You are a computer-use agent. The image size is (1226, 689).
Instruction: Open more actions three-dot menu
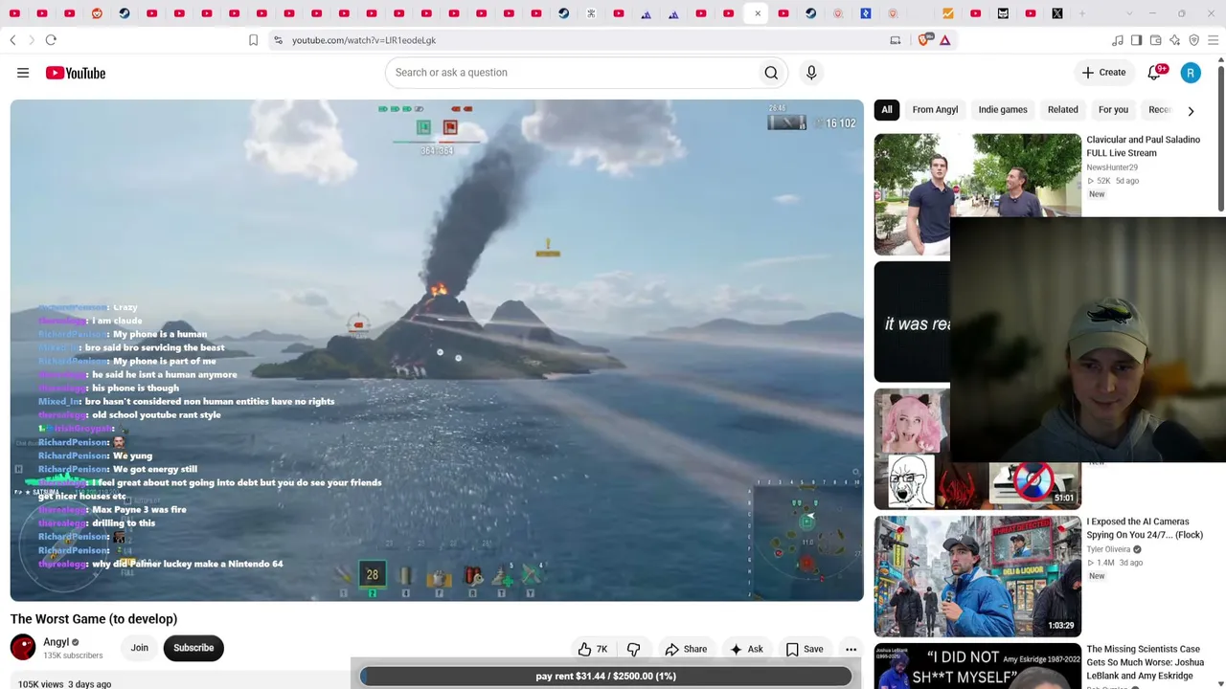tap(851, 649)
